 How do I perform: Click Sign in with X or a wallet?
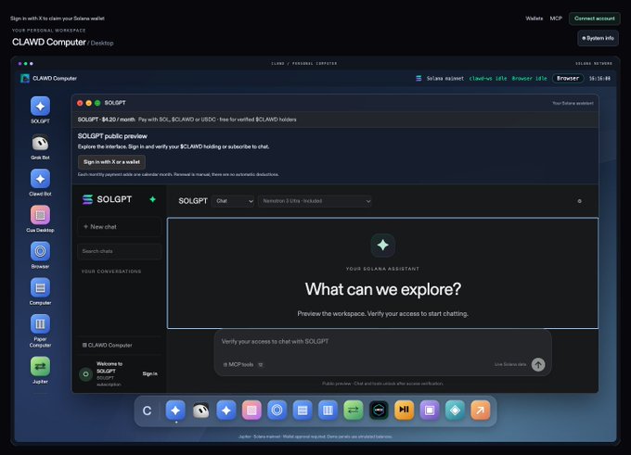tap(111, 162)
